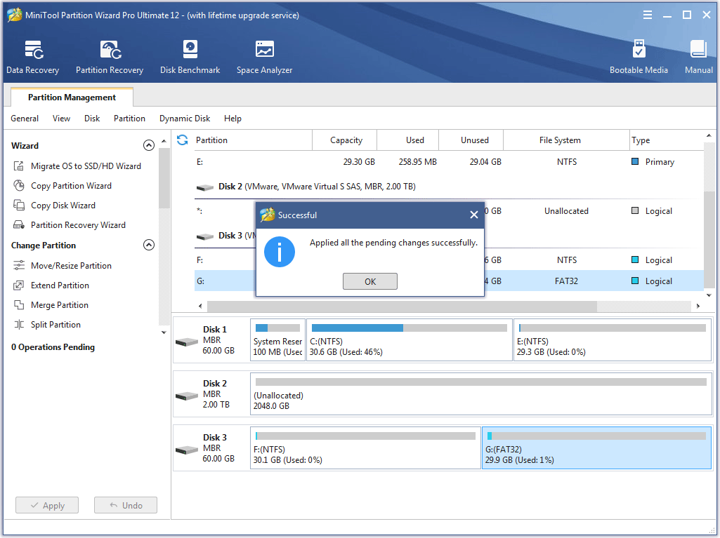Select the Unallocated 2048.0 GB block
The width and height of the screenshot is (720, 538).
tap(481, 394)
